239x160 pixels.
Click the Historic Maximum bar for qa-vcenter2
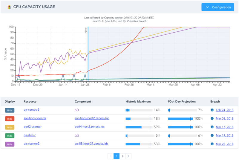click(139, 144)
